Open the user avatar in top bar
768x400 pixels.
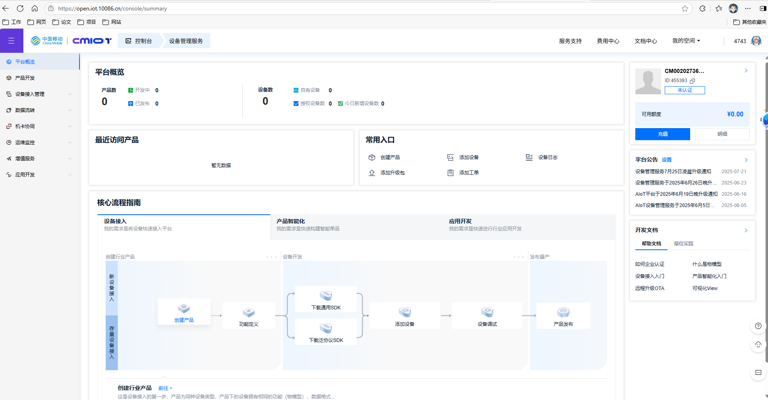756,40
